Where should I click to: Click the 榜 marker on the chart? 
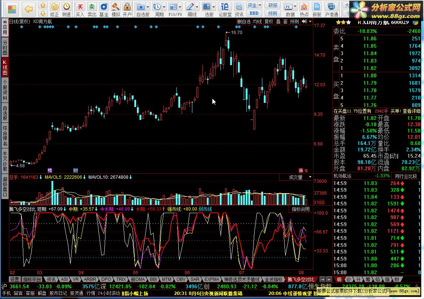pyautogui.click(x=50, y=170)
